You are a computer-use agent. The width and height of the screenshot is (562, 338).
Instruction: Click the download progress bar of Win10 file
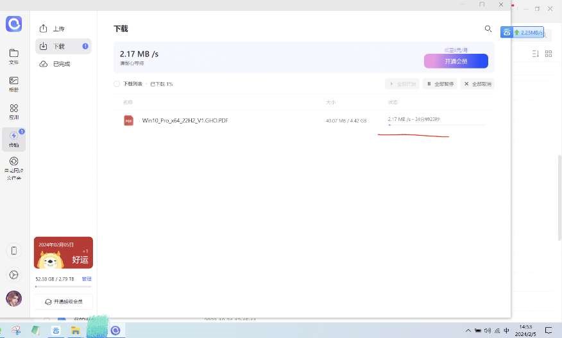436,125
